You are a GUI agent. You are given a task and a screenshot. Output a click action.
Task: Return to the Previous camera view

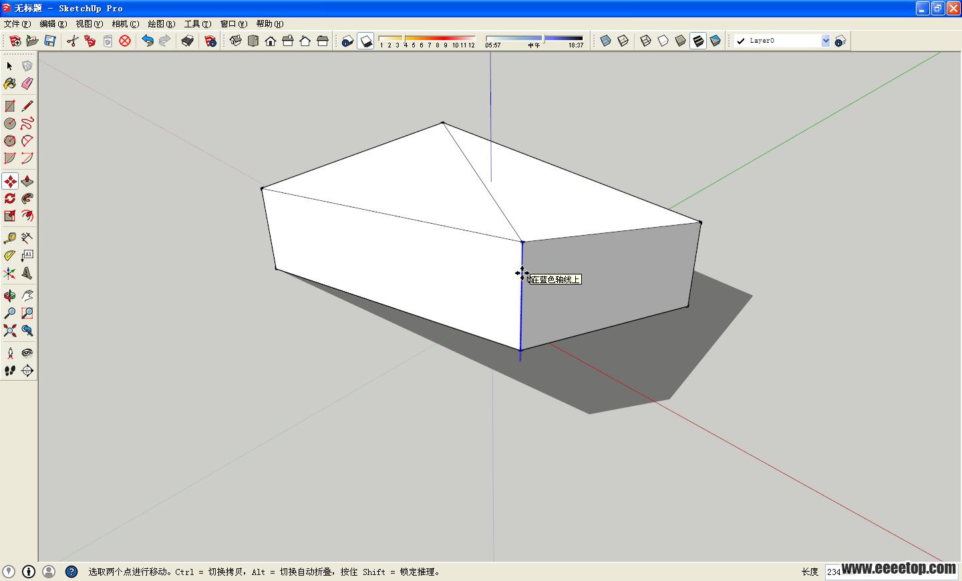click(27, 331)
